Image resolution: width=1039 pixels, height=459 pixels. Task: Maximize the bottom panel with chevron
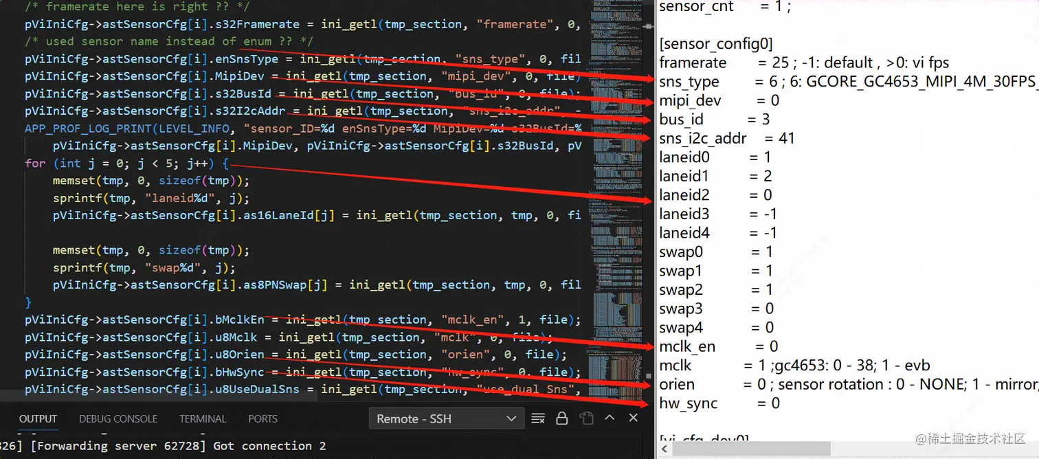click(x=610, y=418)
